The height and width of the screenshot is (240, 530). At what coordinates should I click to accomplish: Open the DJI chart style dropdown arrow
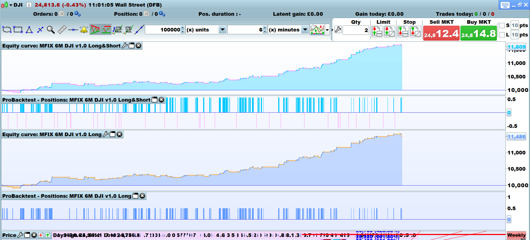click(x=11, y=5)
